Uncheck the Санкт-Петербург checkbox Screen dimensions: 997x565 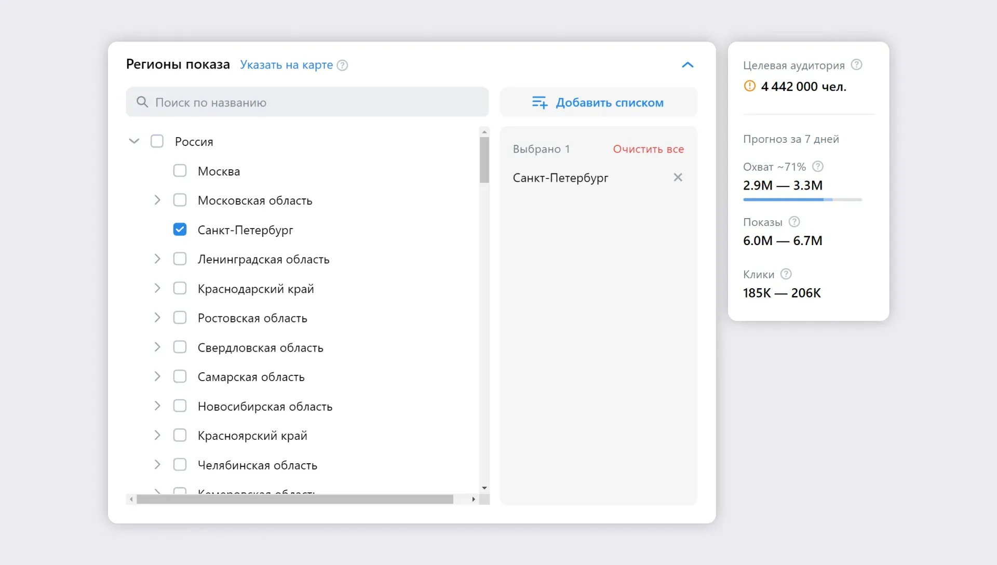tap(180, 230)
